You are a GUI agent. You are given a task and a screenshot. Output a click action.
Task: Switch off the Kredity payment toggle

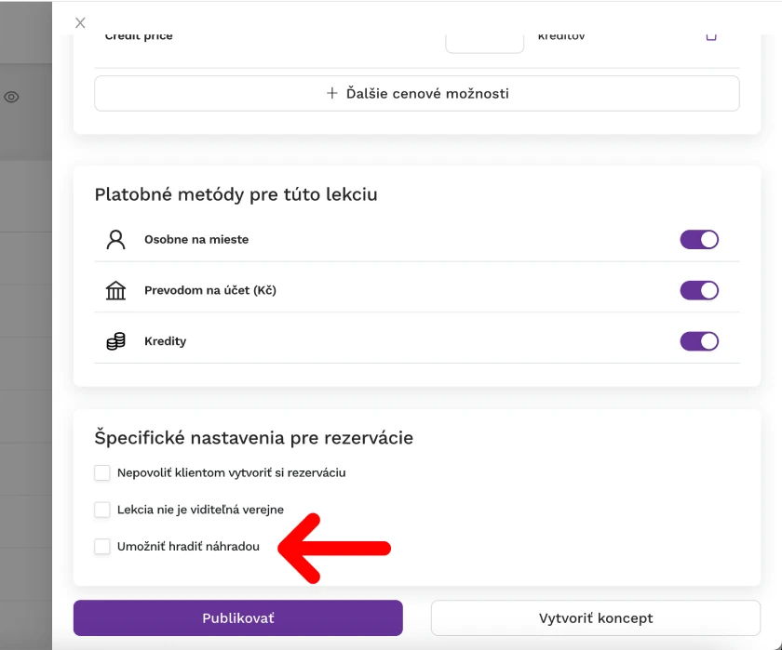coord(699,341)
